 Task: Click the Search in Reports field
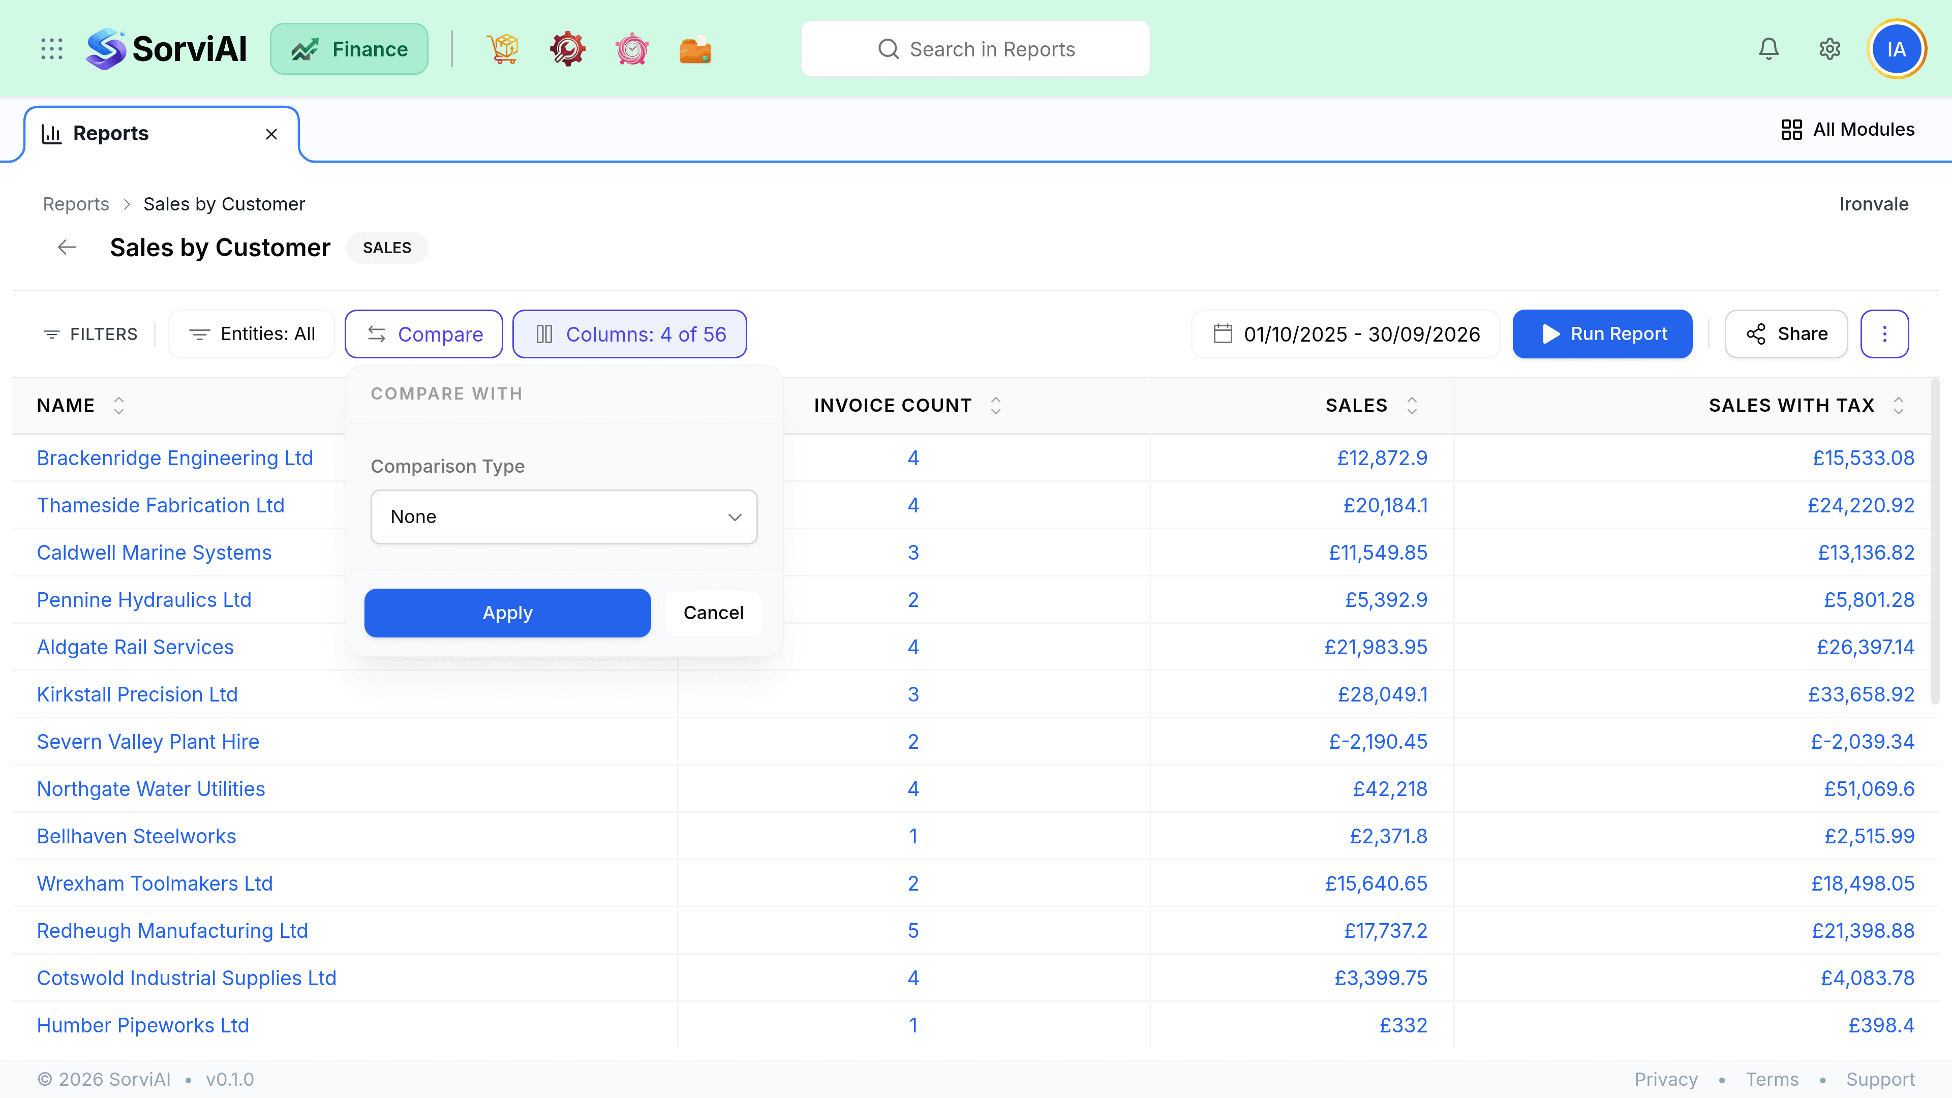(x=975, y=49)
